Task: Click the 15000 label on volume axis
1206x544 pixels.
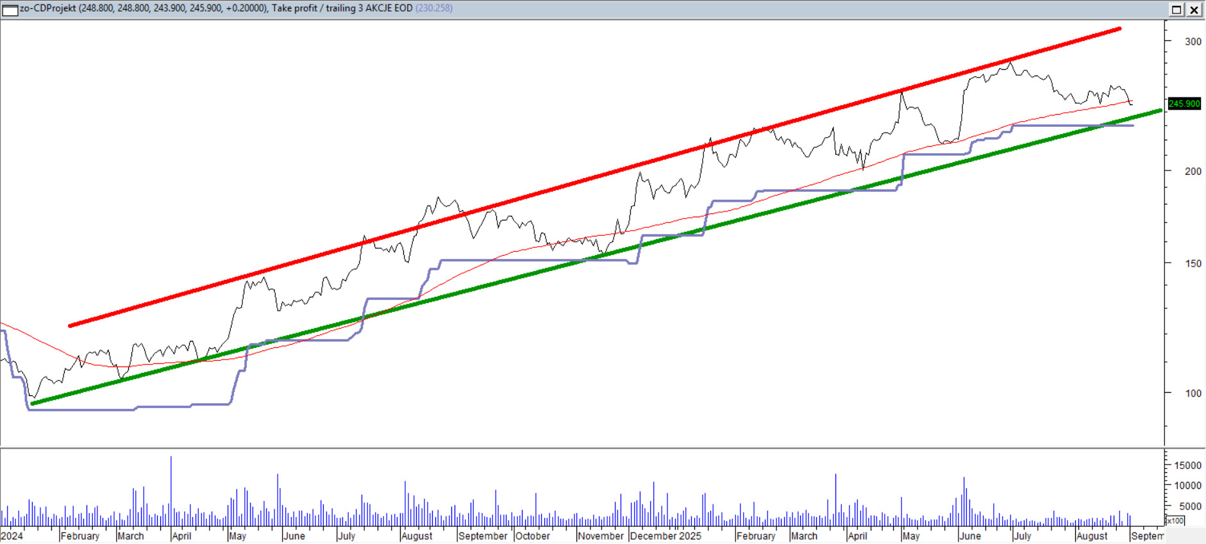Action: tap(1187, 466)
